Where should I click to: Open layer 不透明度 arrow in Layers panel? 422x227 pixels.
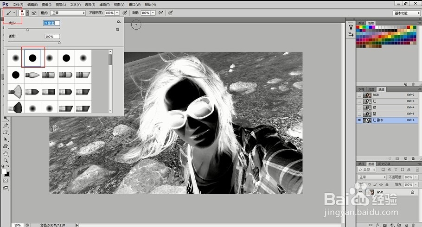tap(416, 177)
